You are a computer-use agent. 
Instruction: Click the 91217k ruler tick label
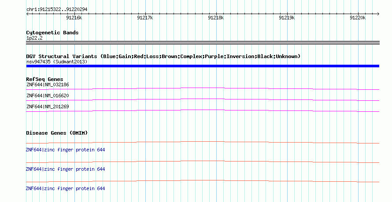click(145, 18)
